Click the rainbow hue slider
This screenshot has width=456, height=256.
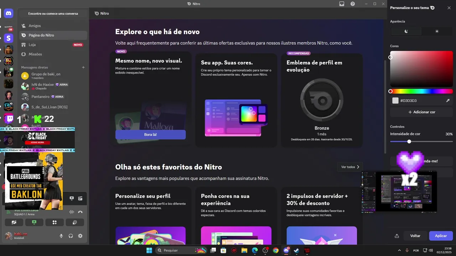(x=421, y=91)
